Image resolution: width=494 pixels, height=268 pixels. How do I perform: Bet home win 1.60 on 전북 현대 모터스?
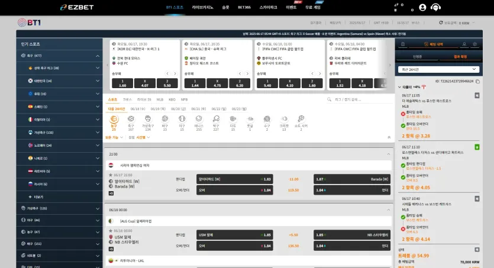click(x=122, y=83)
